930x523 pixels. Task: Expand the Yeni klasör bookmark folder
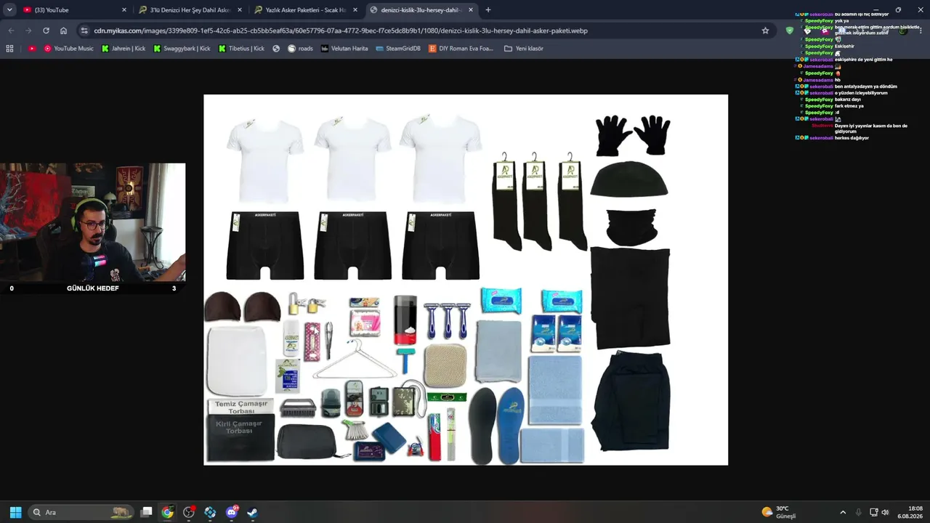(x=523, y=49)
